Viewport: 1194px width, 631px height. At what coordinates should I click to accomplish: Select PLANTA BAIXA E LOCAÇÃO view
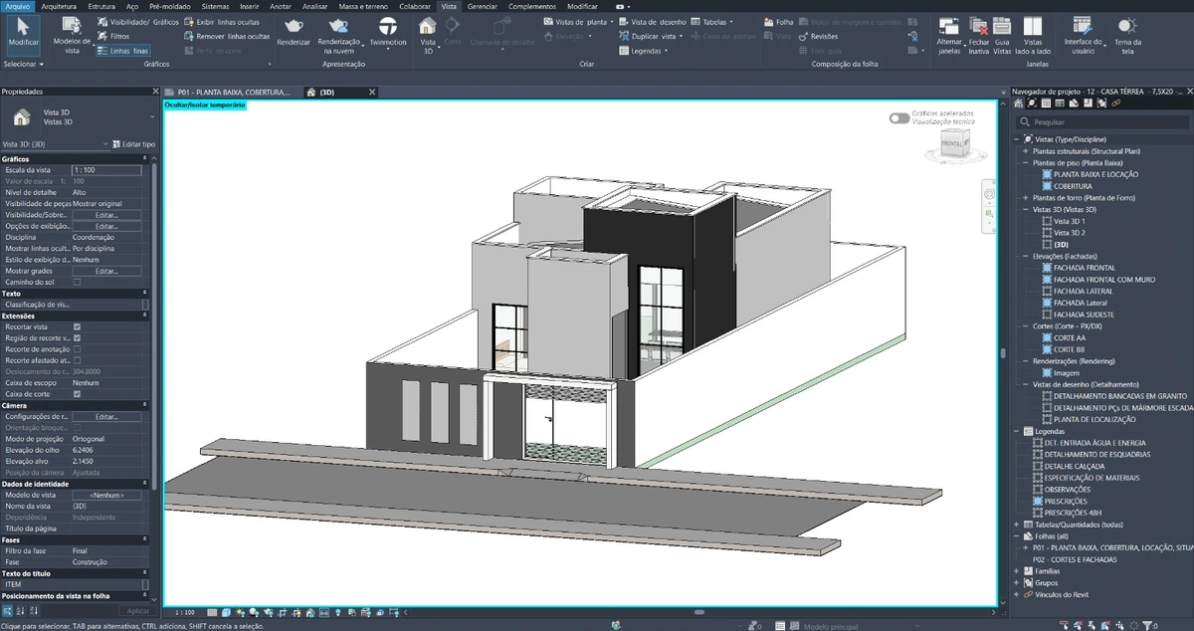pyautogui.click(x=1095, y=174)
